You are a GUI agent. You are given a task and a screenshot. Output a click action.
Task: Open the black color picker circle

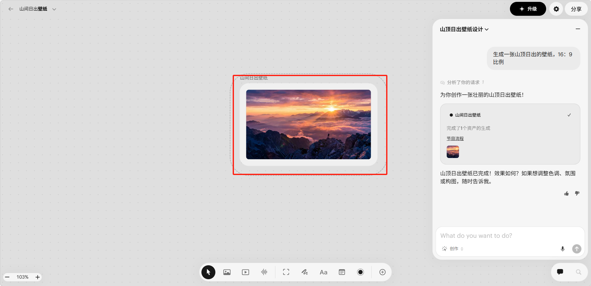pyautogui.click(x=360, y=272)
